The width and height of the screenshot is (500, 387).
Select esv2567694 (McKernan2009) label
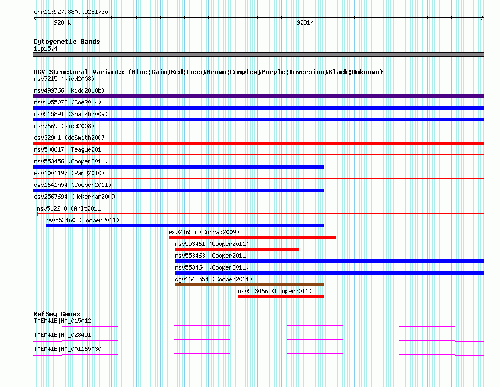pos(76,197)
